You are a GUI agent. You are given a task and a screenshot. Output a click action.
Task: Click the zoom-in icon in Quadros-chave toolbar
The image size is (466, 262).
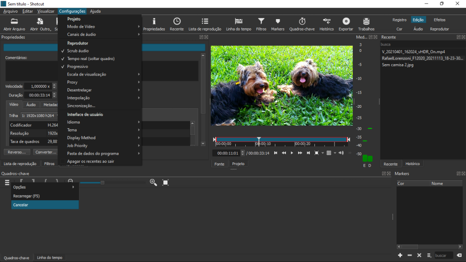(x=153, y=182)
